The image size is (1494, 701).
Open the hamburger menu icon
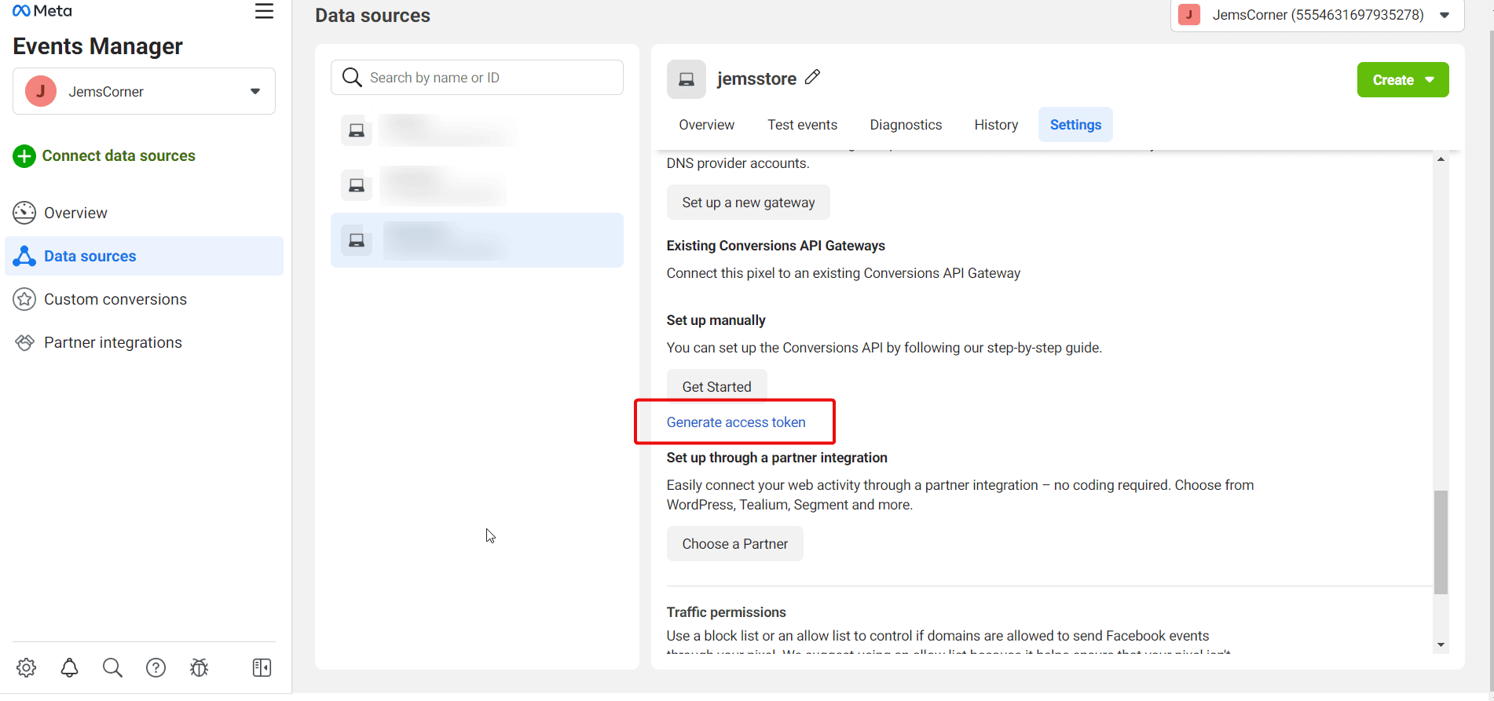264,12
